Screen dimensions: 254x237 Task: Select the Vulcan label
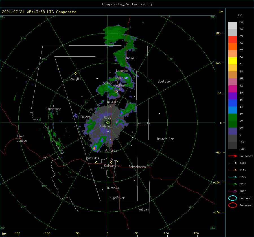(x=143, y=209)
